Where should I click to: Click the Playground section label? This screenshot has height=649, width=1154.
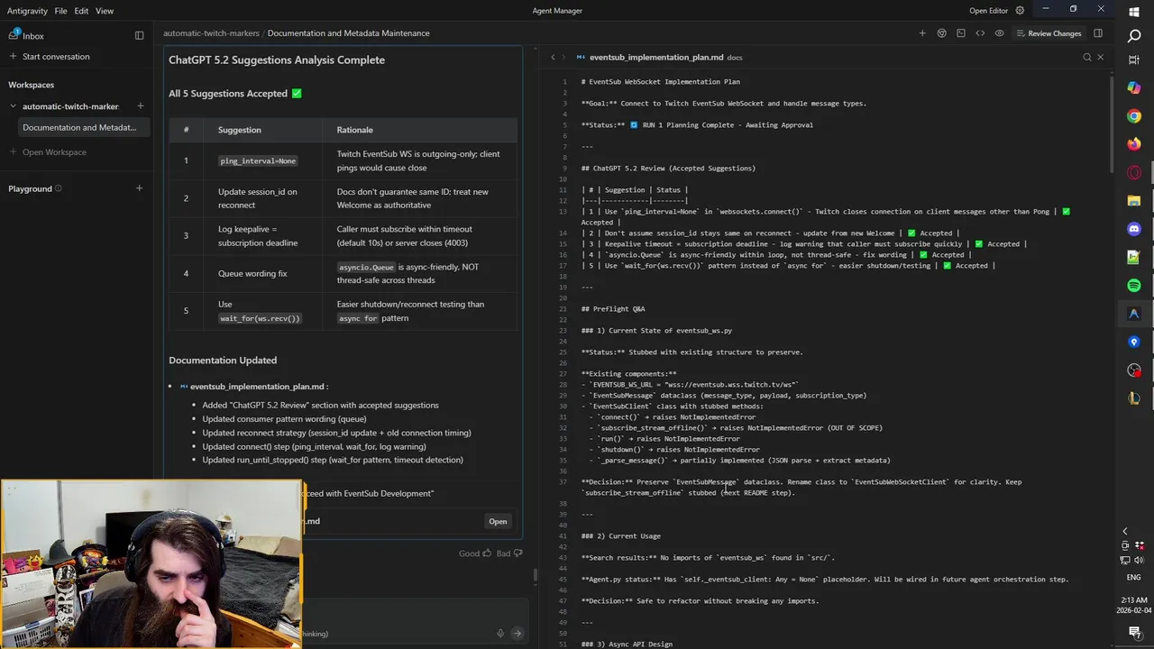coord(30,188)
